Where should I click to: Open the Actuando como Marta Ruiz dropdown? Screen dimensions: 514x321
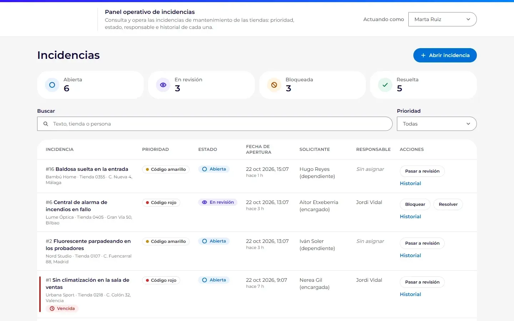[x=443, y=19]
